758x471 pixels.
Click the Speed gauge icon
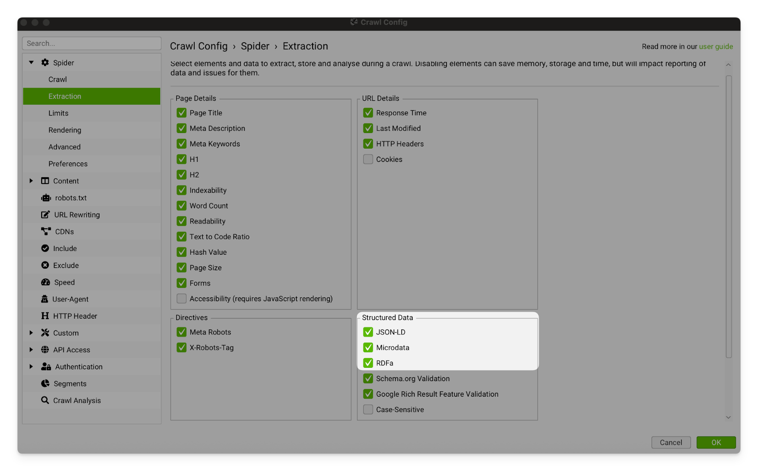pyautogui.click(x=45, y=282)
